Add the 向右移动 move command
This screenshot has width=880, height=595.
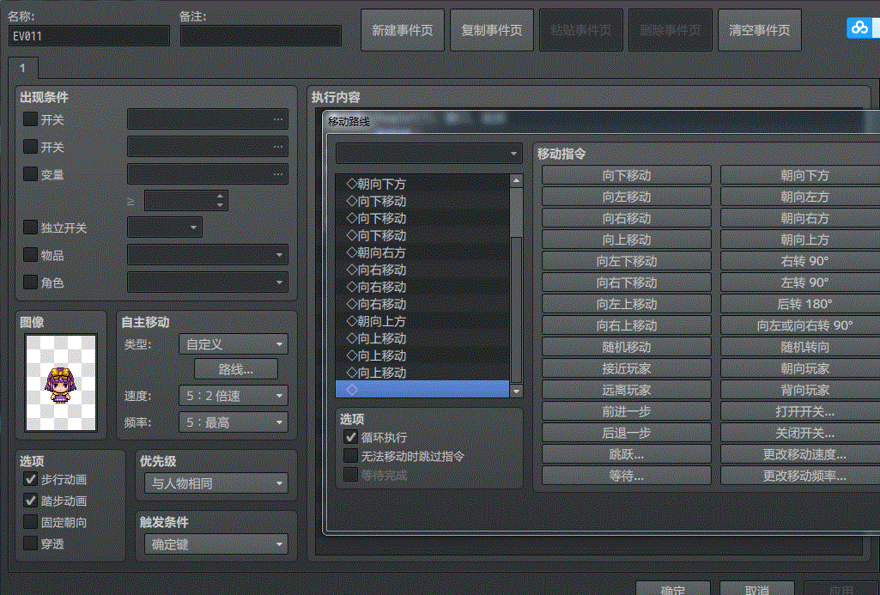tap(627, 218)
